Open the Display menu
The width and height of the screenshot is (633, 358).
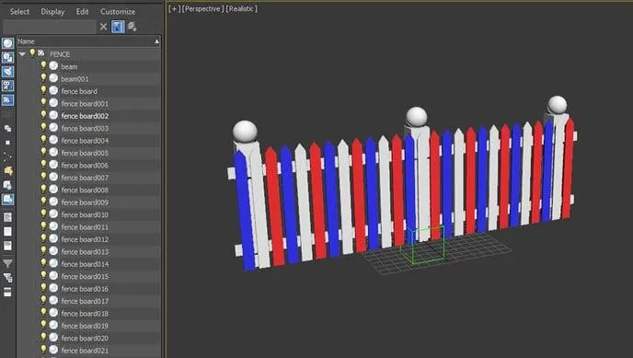52,12
